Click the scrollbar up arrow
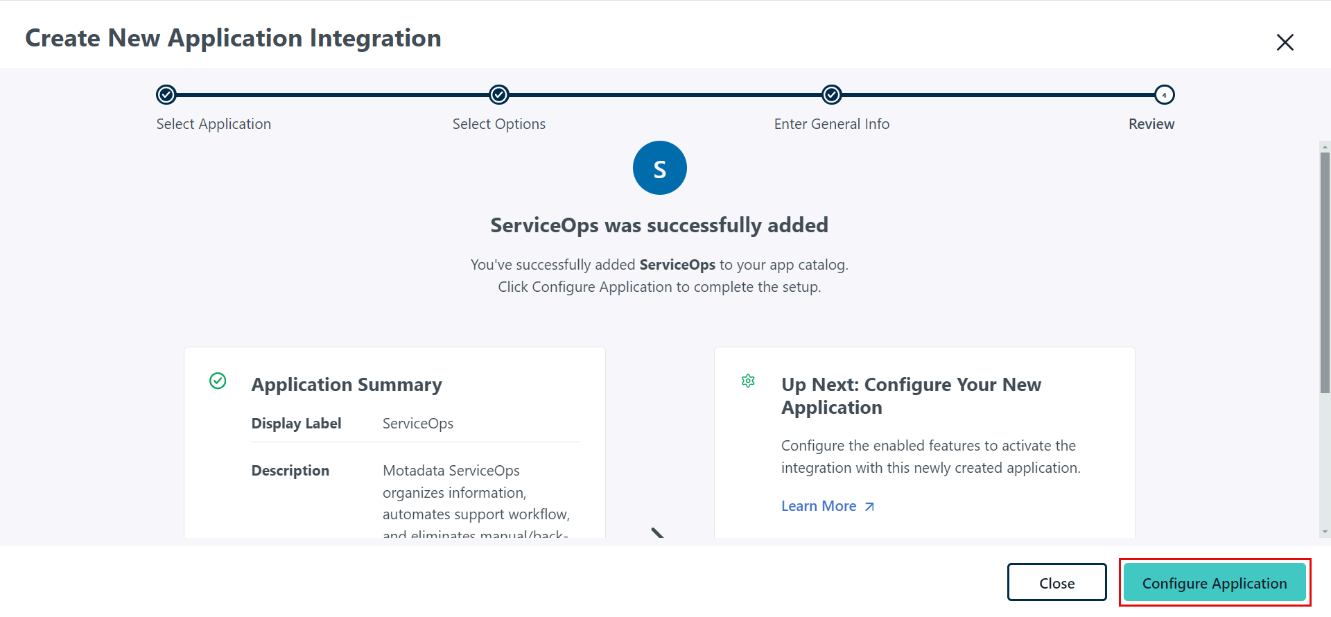Screen dimensions: 1331x617 click(x=1325, y=147)
